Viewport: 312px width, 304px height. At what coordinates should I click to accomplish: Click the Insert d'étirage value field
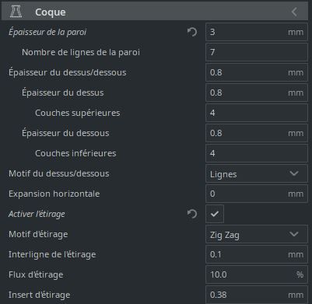click(x=257, y=295)
